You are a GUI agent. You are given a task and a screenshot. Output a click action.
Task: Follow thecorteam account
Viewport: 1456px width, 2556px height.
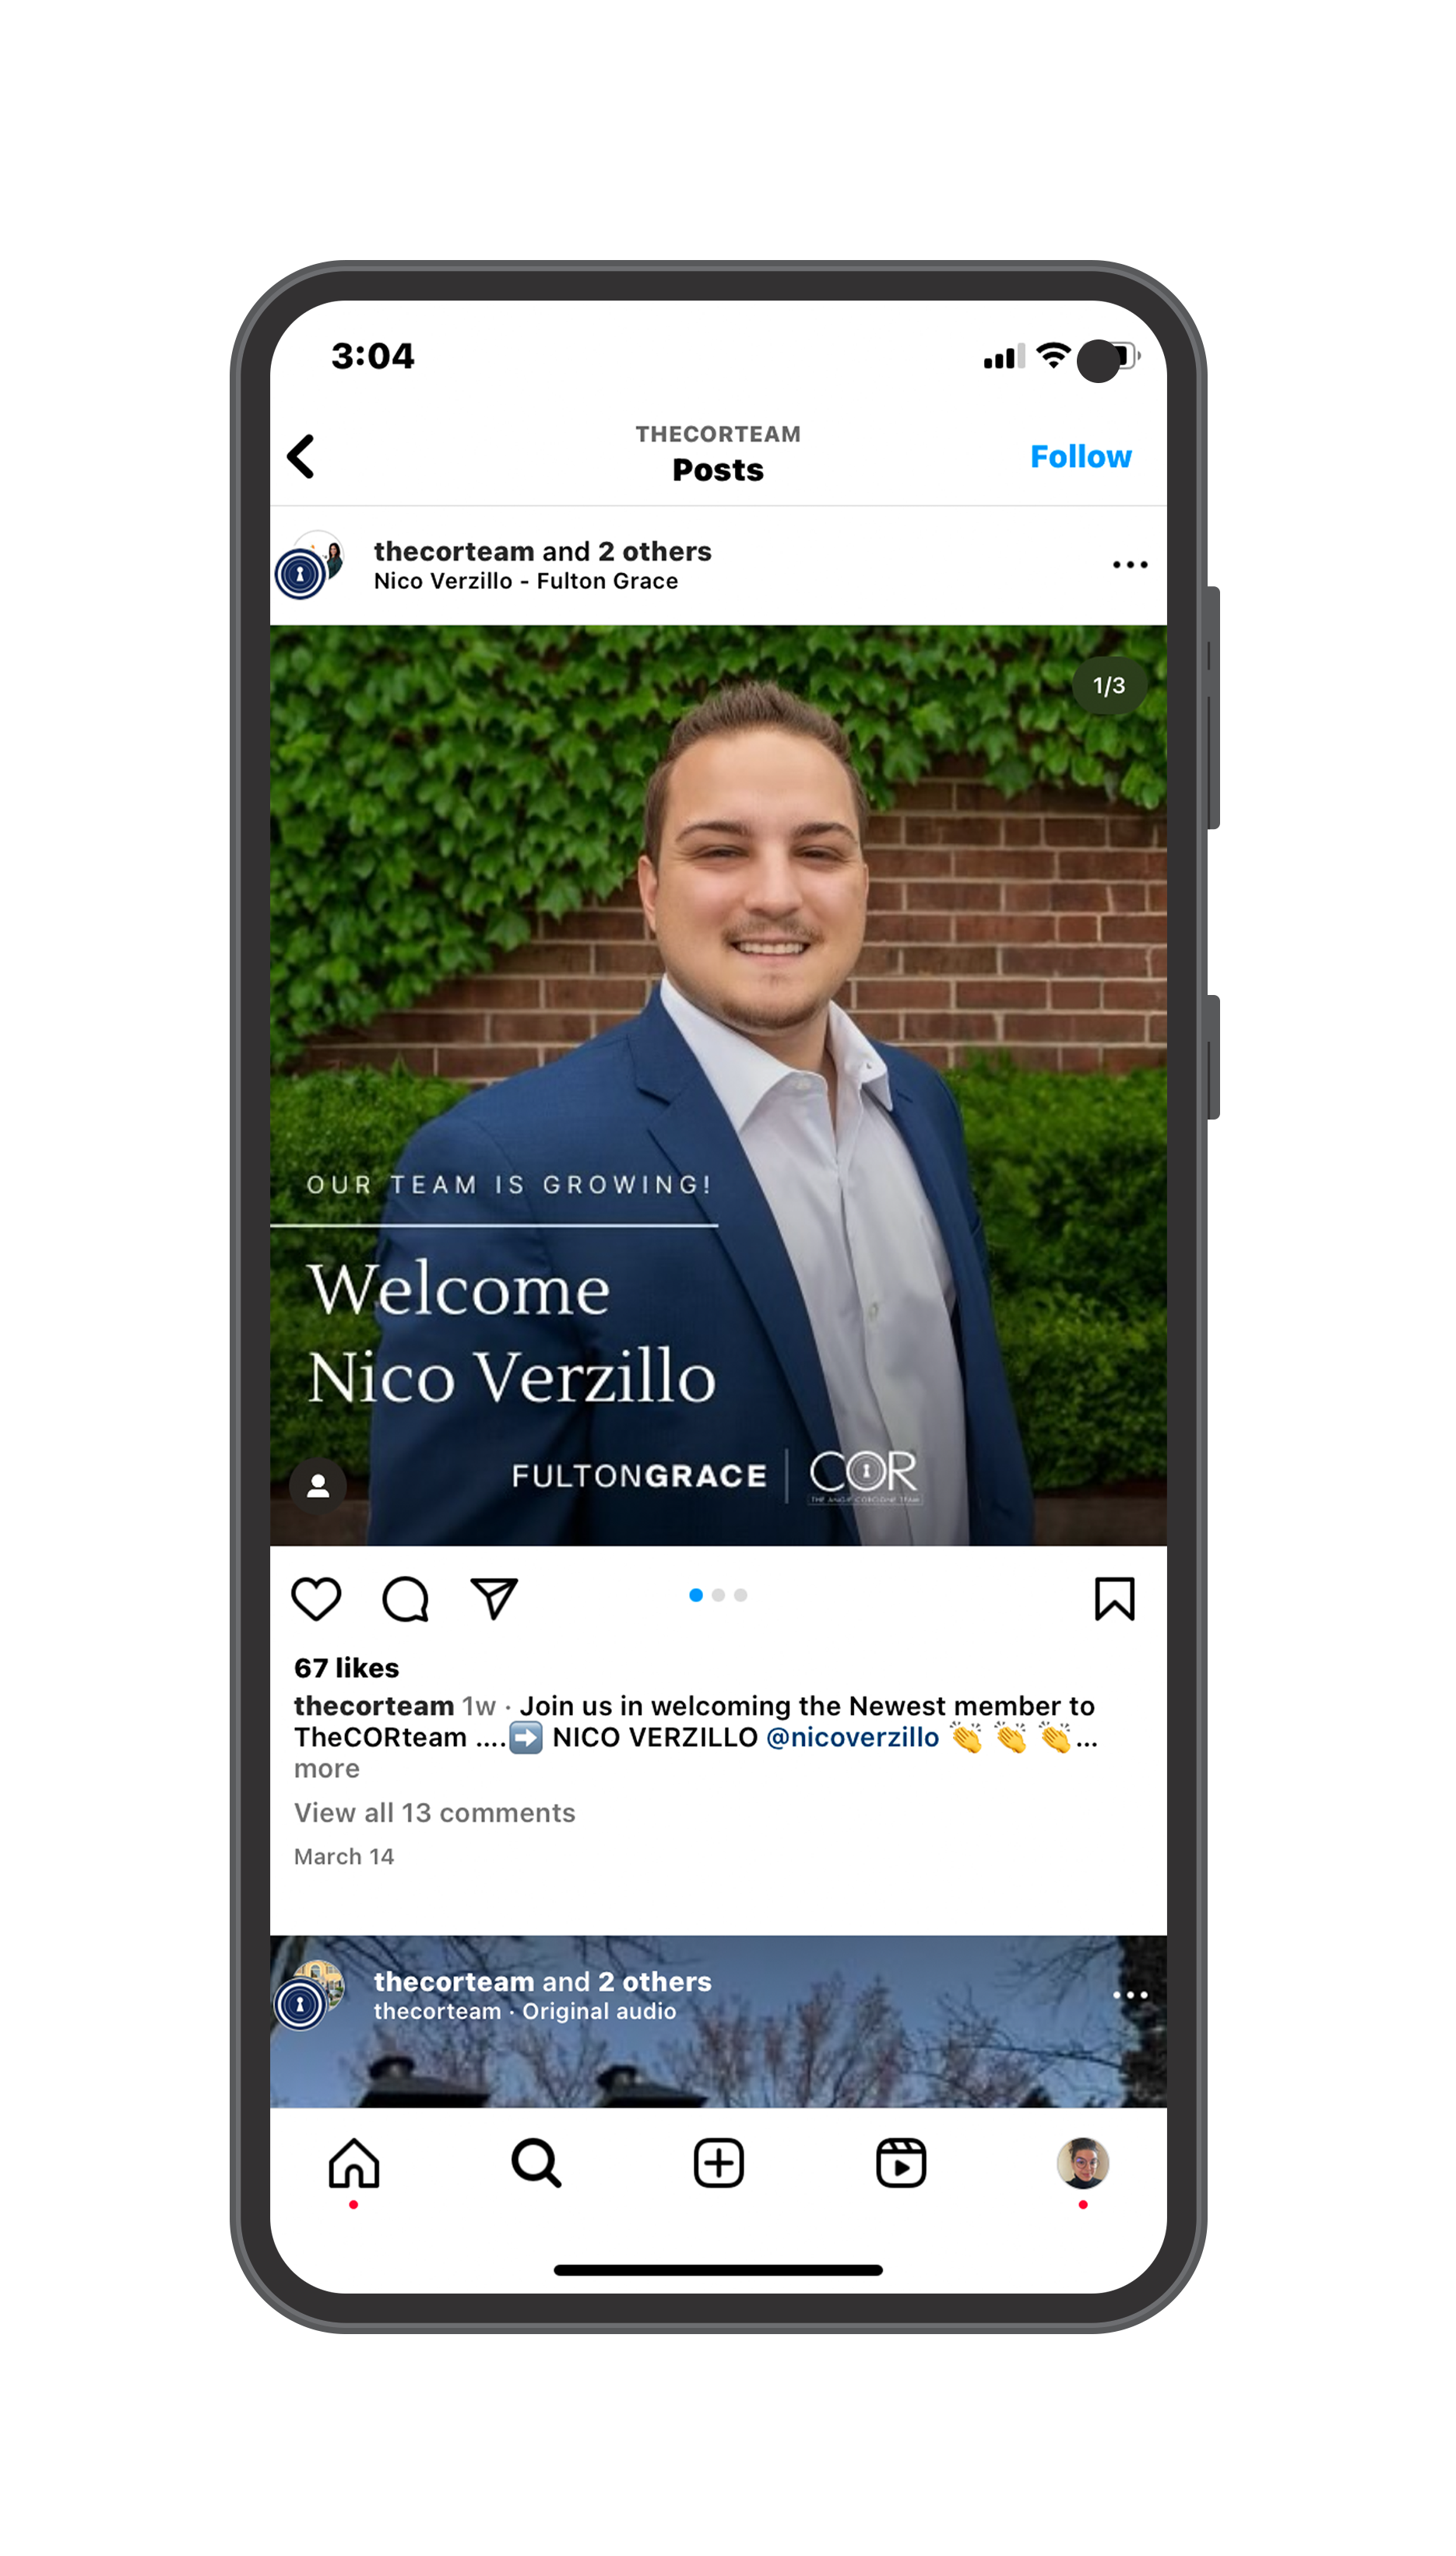(x=1080, y=455)
